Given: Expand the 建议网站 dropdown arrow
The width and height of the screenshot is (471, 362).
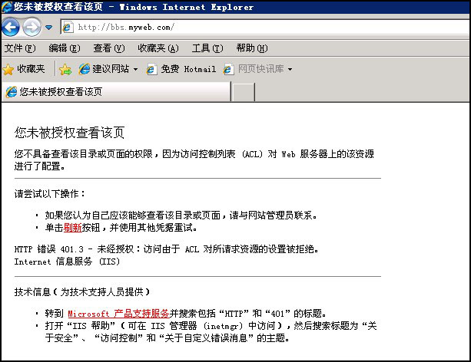Looking at the screenshot, I should point(136,69).
